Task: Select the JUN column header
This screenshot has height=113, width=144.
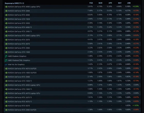Action: click(129, 3)
